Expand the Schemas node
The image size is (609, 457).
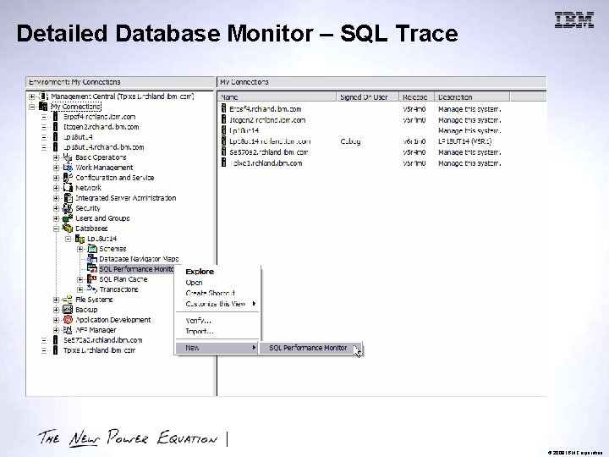pyautogui.click(x=80, y=249)
